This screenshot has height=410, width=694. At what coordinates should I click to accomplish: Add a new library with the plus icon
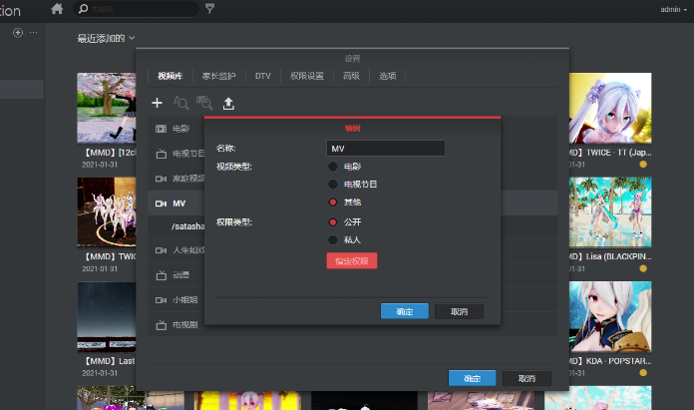[x=158, y=103]
